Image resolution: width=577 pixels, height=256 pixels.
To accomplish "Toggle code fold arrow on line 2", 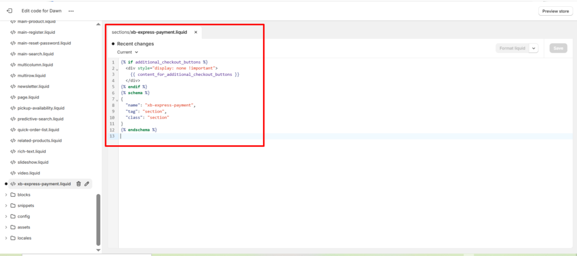I will 117,69.
